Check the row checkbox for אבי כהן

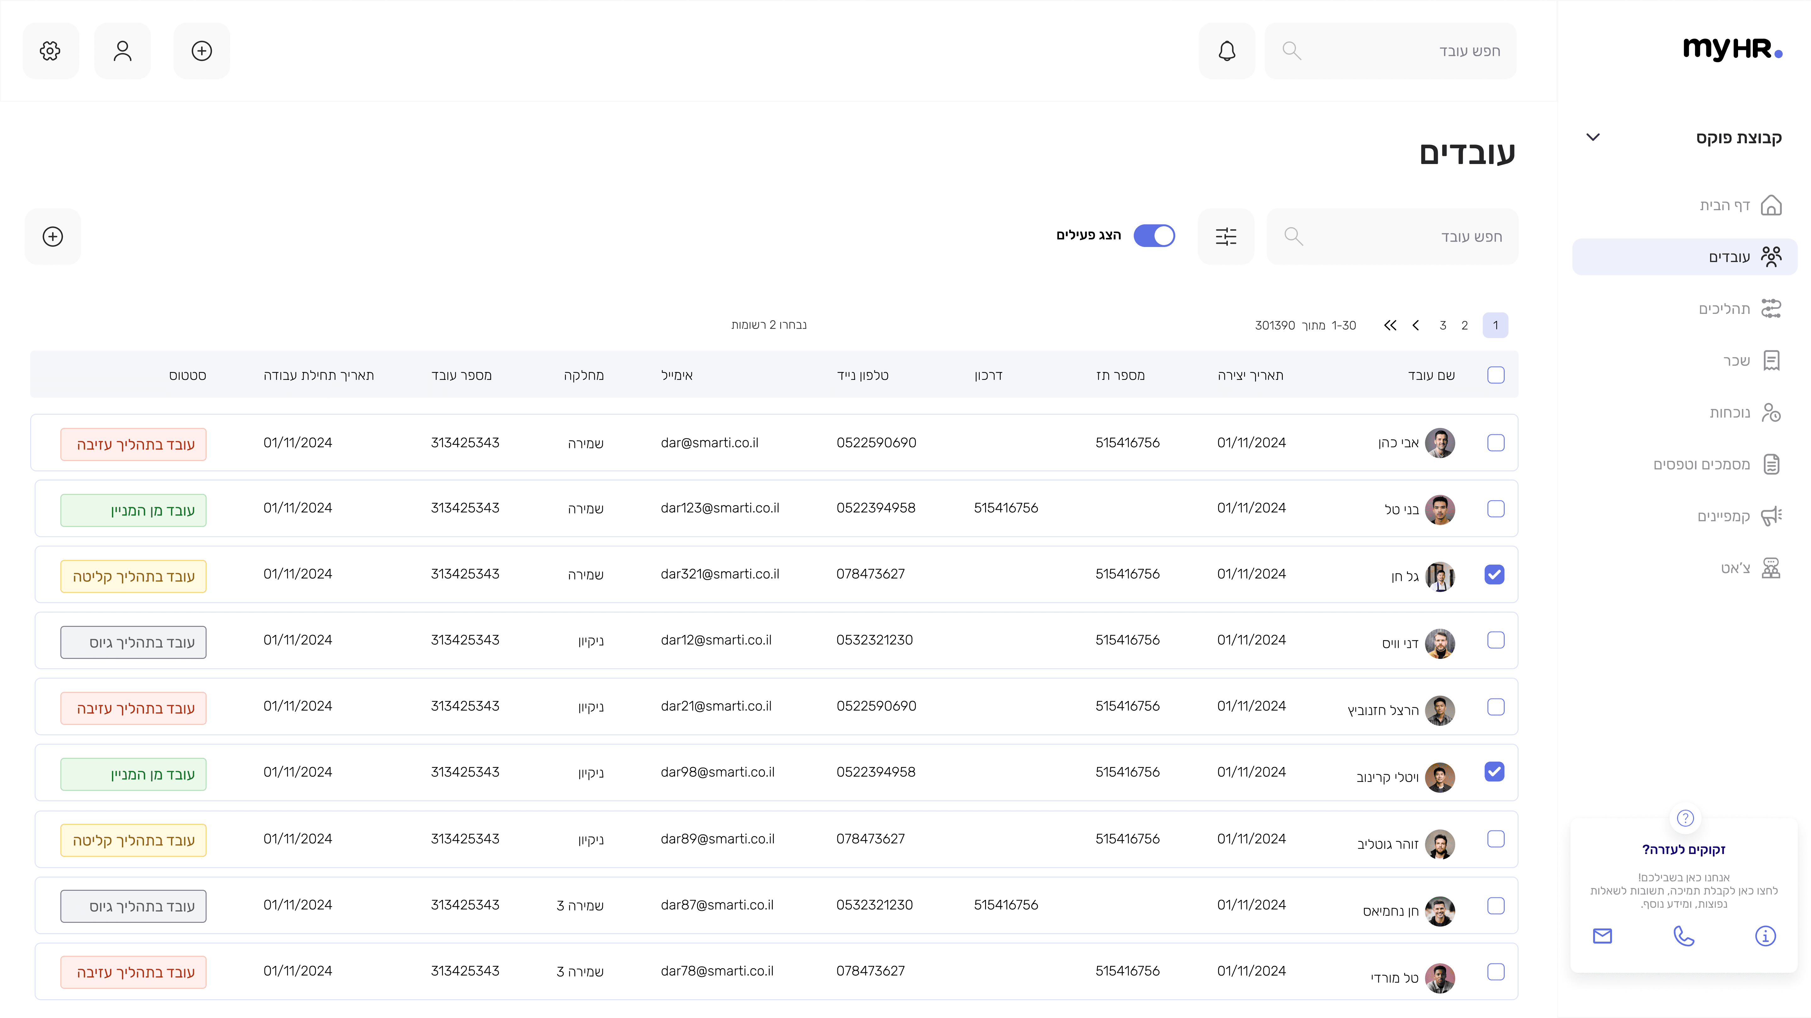[x=1496, y=443]
